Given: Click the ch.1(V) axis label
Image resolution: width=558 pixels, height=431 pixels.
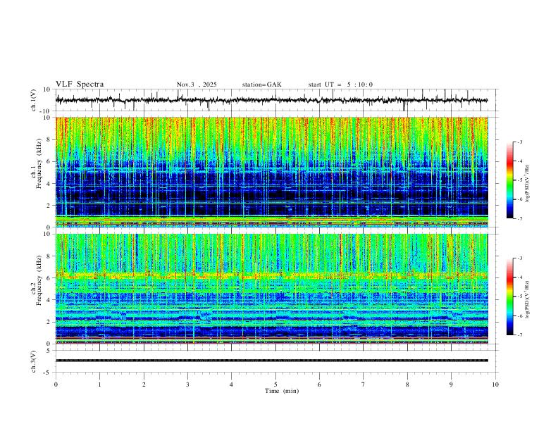Looking at the screenshot, I should pos(34,100).
